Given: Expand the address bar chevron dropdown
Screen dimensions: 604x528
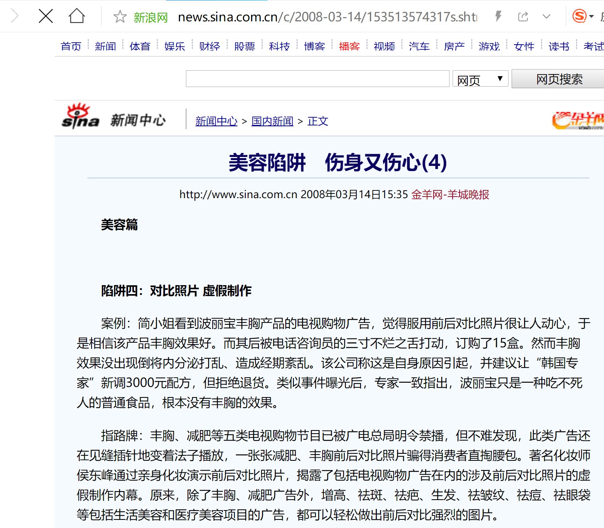Looking at the screenshot, I should pos(546,16).
